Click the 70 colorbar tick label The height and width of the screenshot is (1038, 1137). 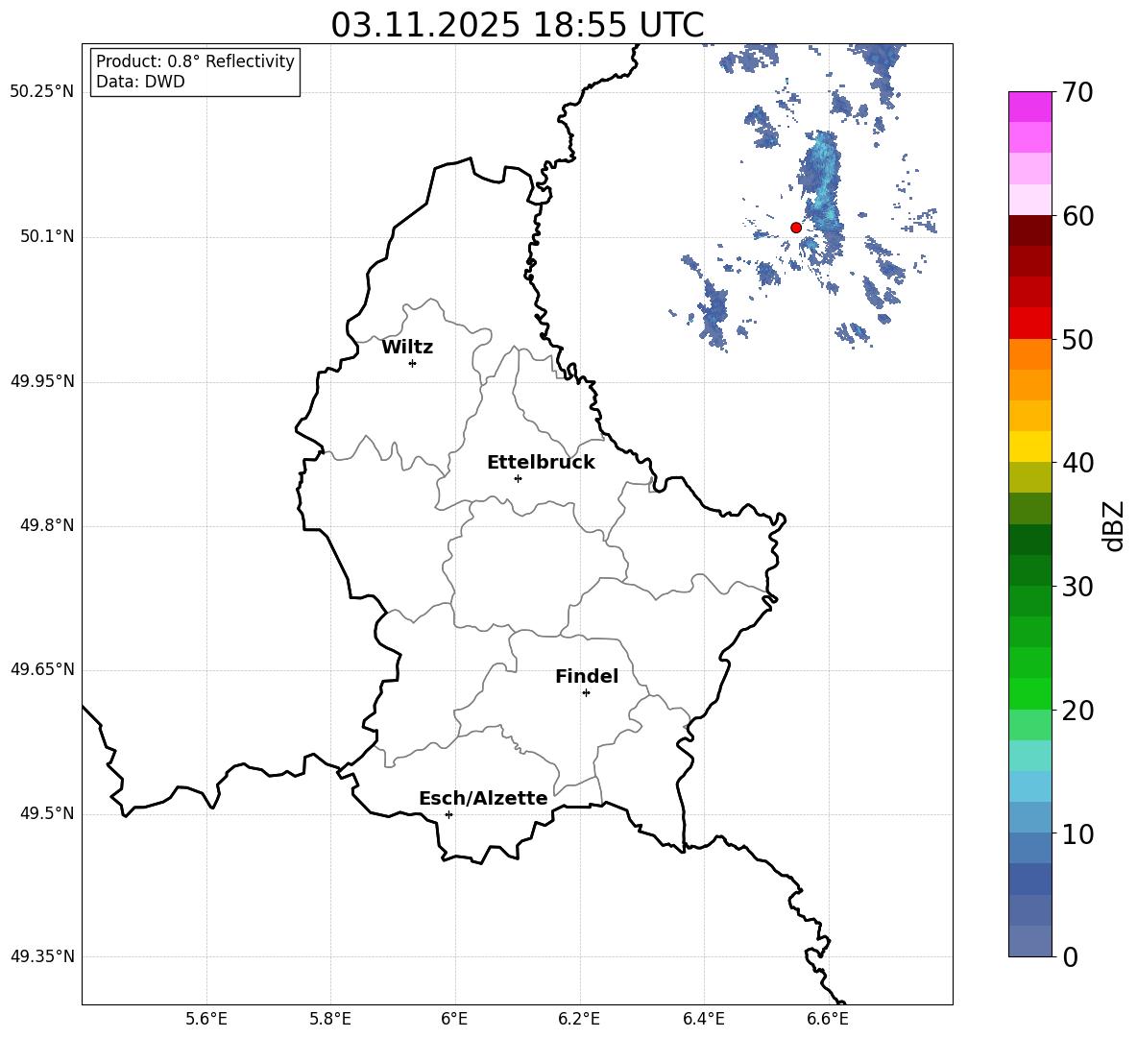(x=1077, y=93)
